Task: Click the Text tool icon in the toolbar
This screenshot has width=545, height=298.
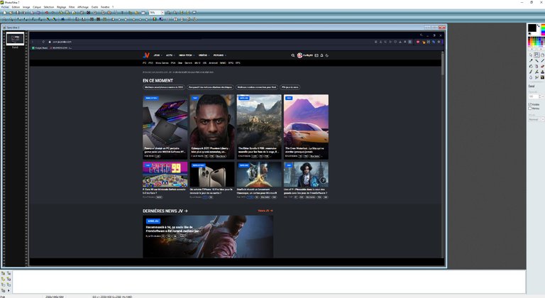Action: [x=122, y=13]
